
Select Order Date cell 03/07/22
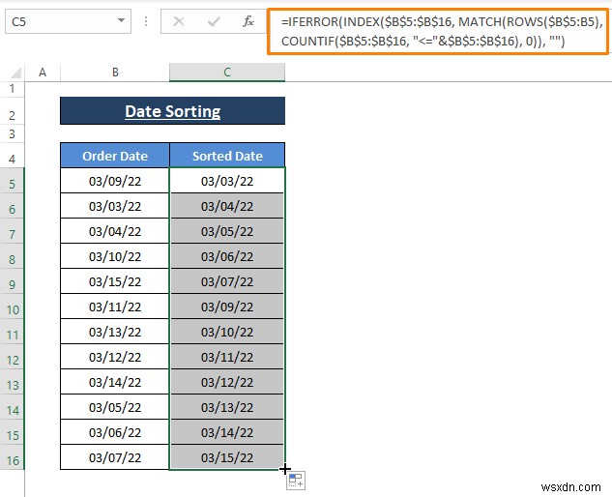[115, 457]
